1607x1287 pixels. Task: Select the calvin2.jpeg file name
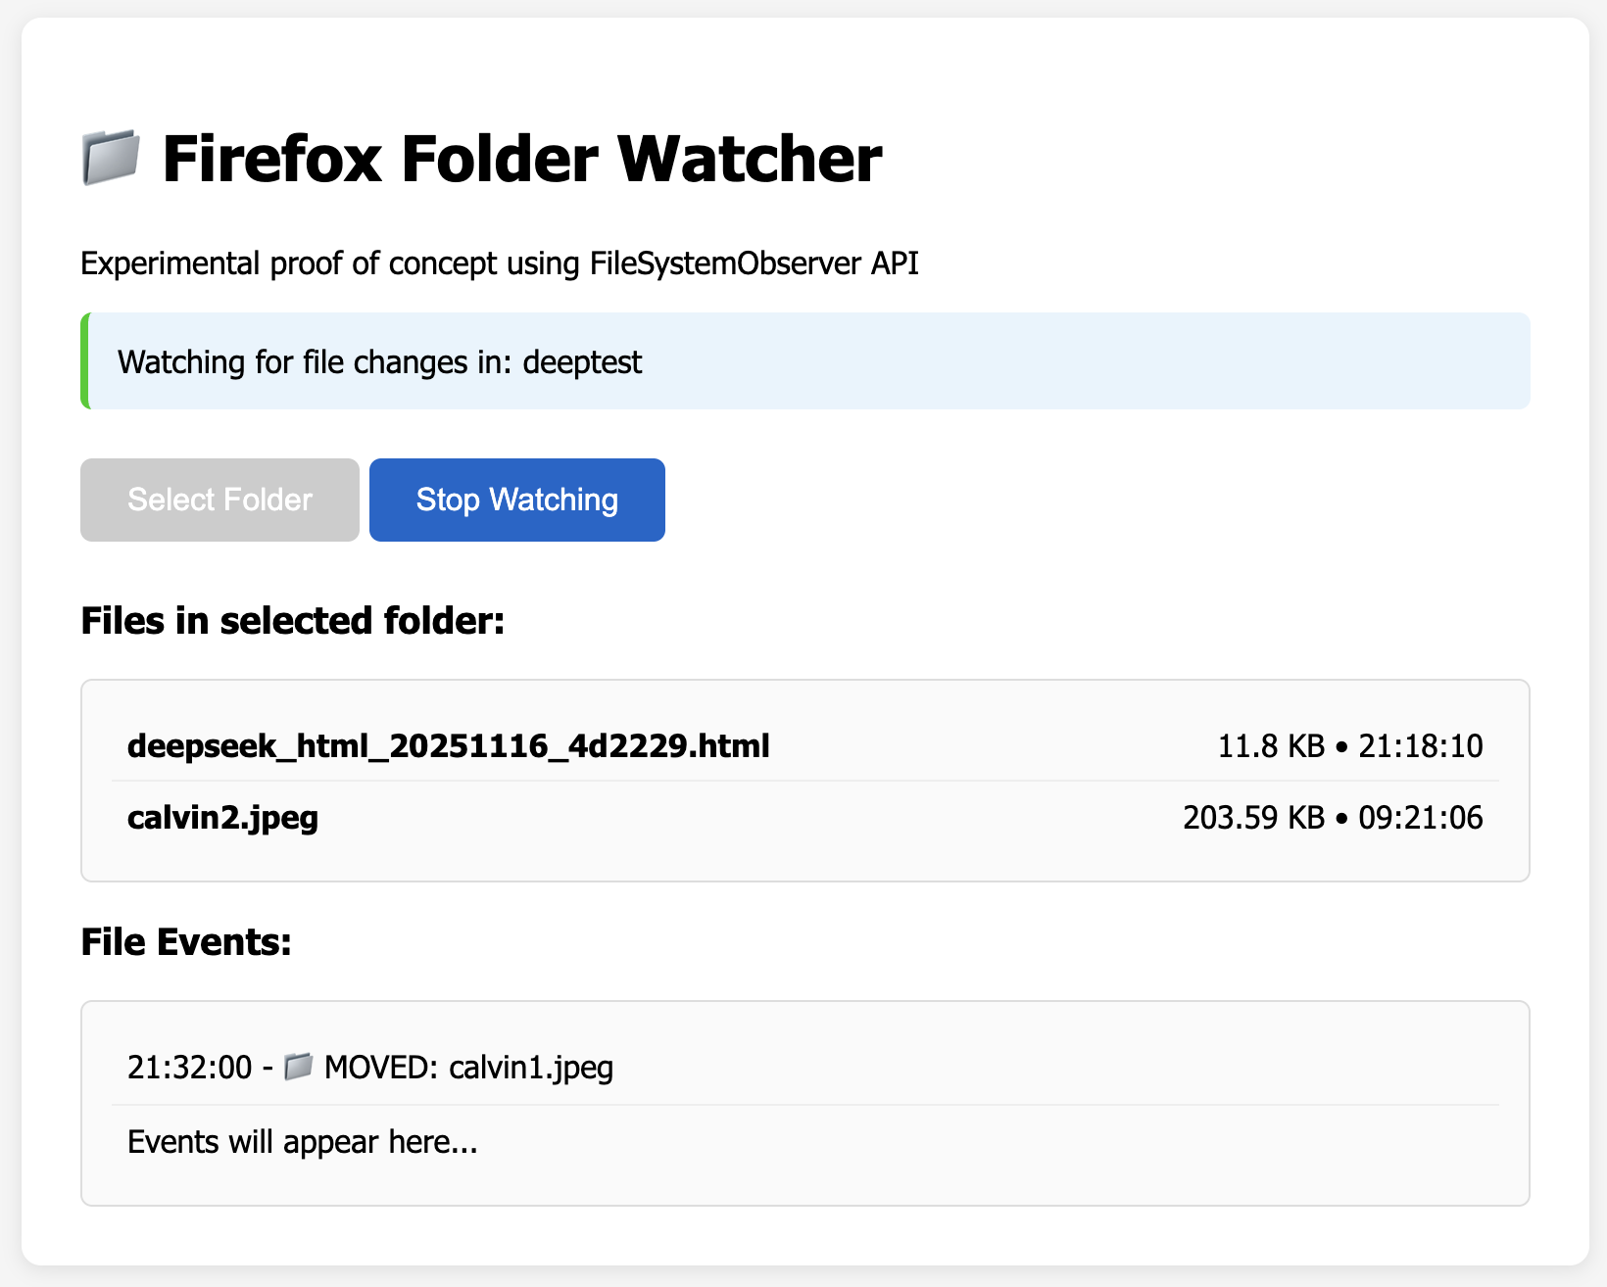(222, 817)
